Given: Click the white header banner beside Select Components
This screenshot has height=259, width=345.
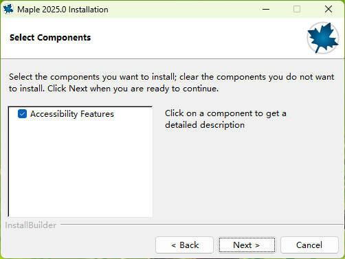Looking at the screenshot, I should point(197,38).
